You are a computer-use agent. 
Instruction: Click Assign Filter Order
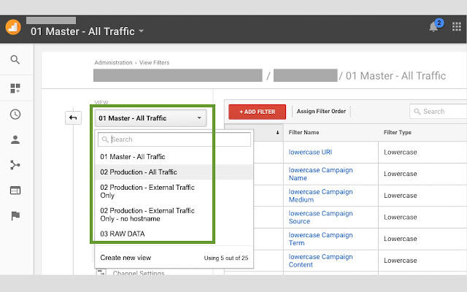click(x=321, y=112)
